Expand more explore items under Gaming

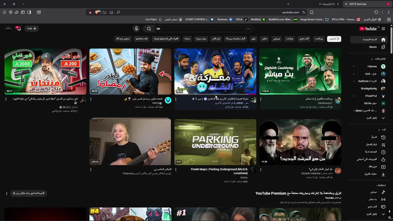(383, 214)
